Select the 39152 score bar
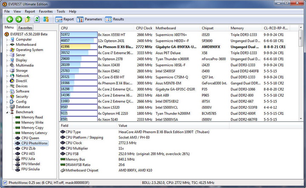 [79, 53]
